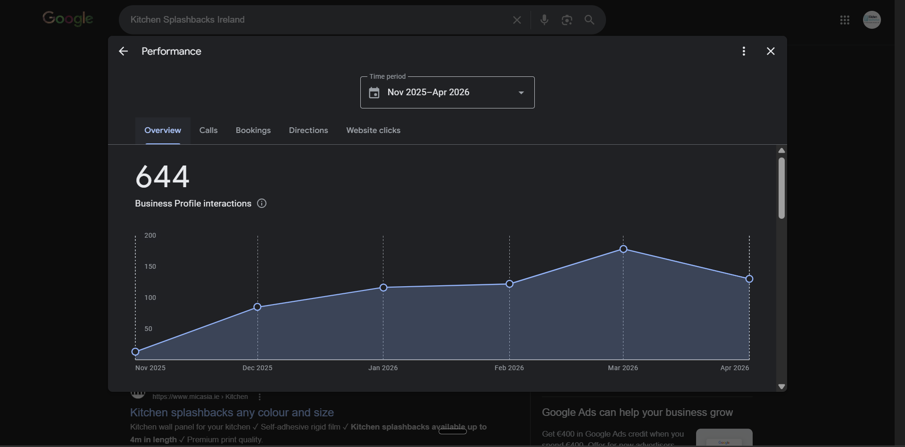Screen dimensions: 905x447
Task: Clear the search query with the X icon
Action: pyautogui.click(x=517, y=20)
